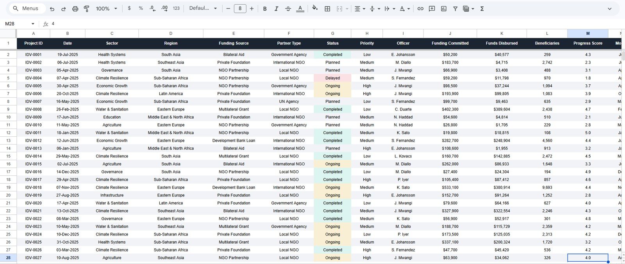Viewport: 625px width, 264px height.
Task: Click the Table views icon
Action: (466, 9)
